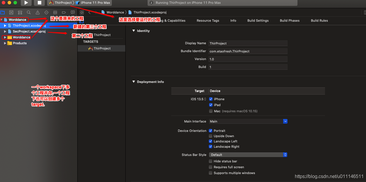366x182 pixels.
Task: Enable the Mac device checkbox
Action: pos(211,111)
